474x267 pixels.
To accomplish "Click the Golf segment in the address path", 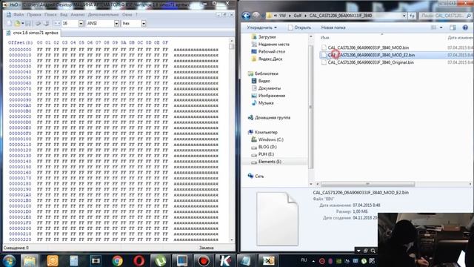I will (298, 16).
